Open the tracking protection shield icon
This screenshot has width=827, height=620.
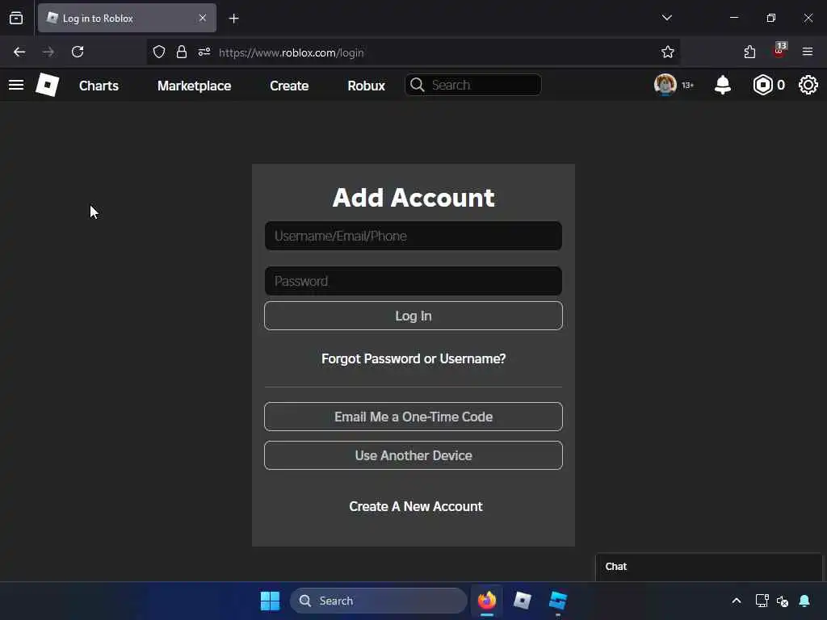tap(159, 52)
